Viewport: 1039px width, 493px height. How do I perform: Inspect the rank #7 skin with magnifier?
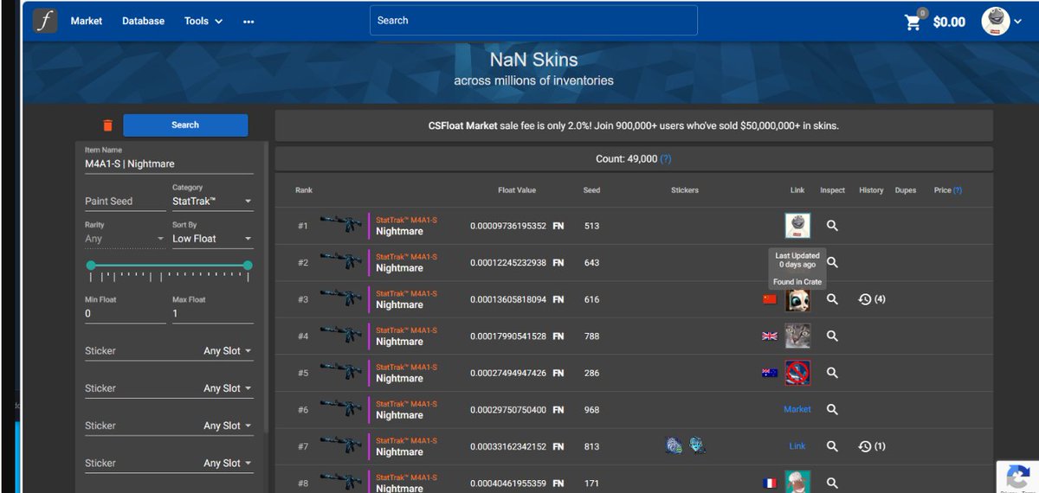tap(832, 446)
